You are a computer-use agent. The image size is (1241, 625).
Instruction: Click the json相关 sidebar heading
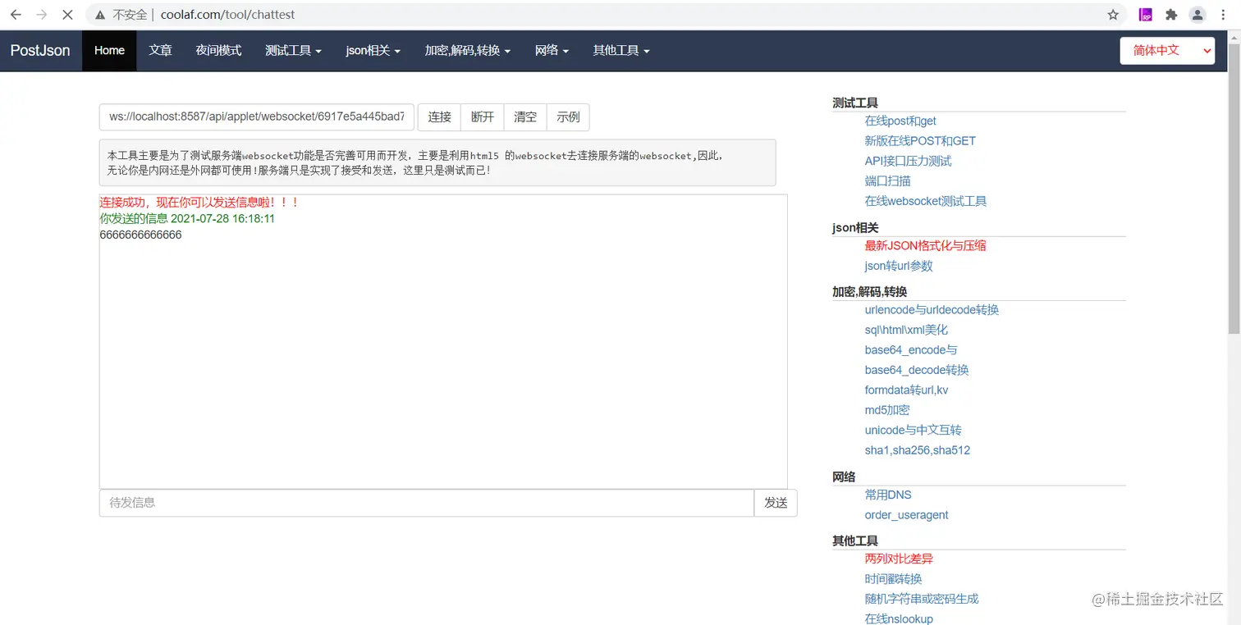[x=855, y=228]
